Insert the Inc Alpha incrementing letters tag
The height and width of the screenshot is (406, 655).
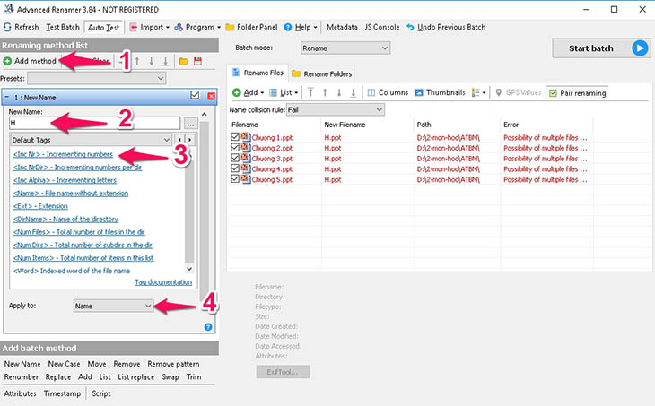click(x=65, y=180)
